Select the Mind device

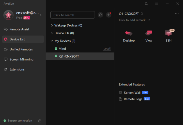(80, 49)
